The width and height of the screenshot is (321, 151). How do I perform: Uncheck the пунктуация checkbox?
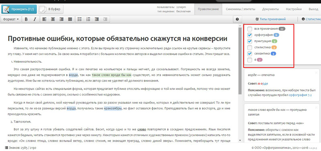coord(250,41)
